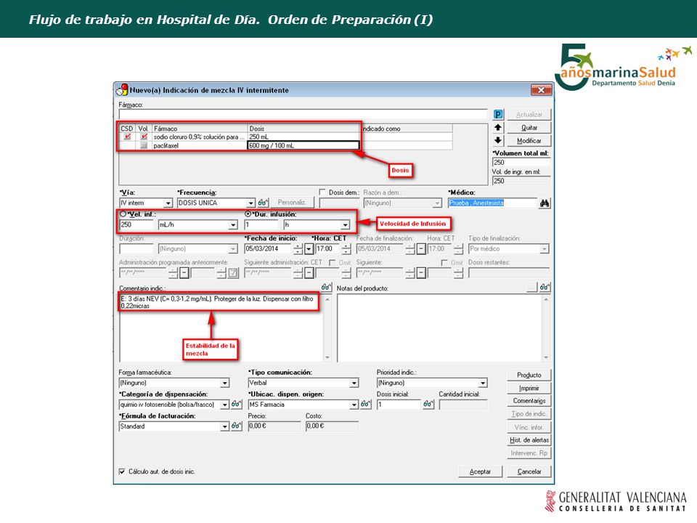Click Notas del producto text area
697x523 pixels.
[x=440, y=328]
